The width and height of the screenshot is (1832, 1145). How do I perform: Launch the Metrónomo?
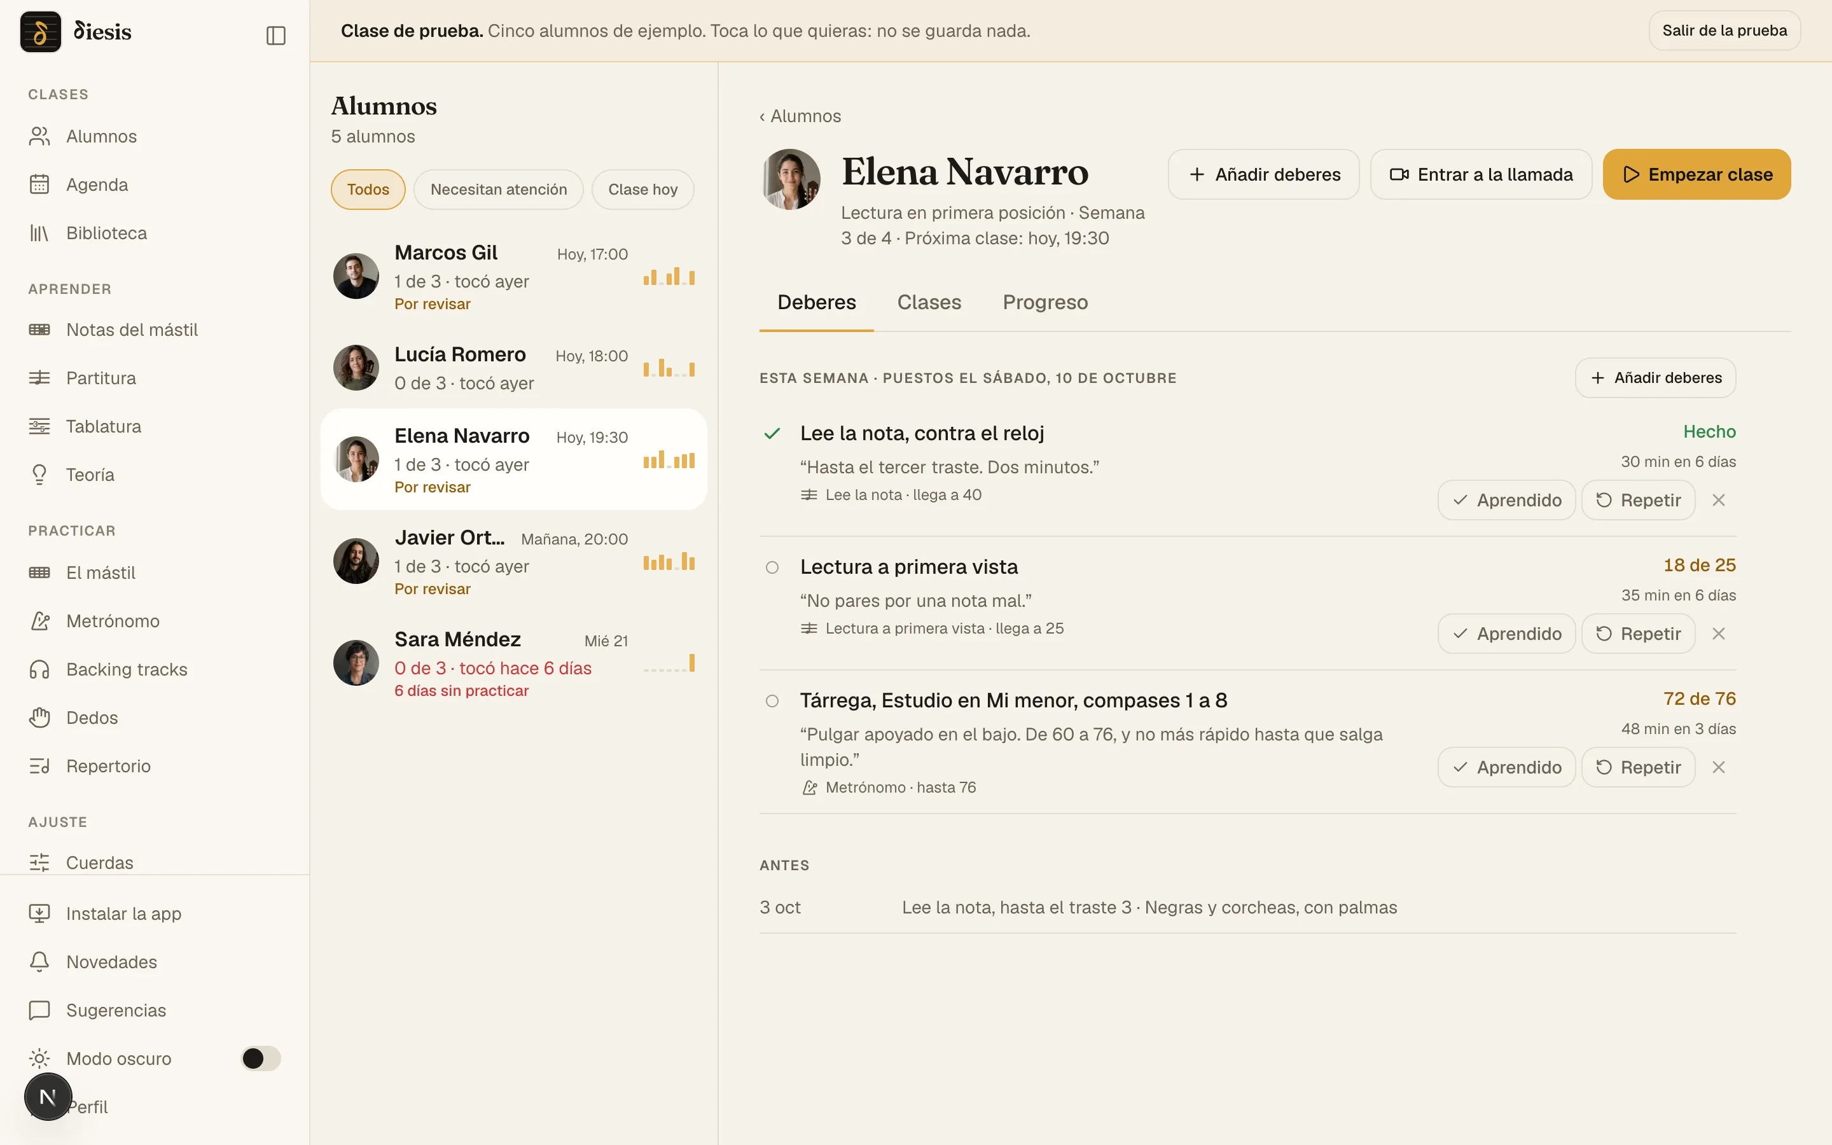click(154, 621)
